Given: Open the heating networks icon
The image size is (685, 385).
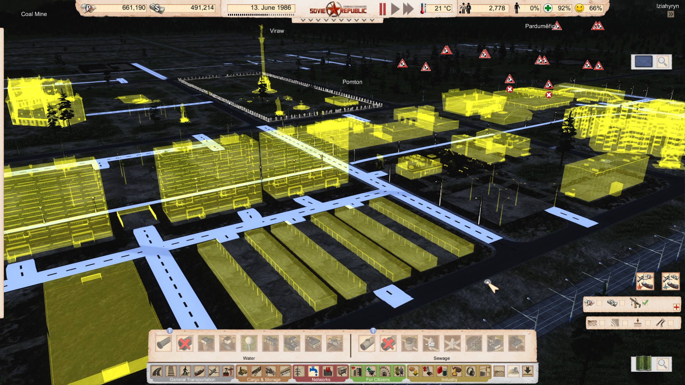Looking at the screenshot, I should [x=328, y=371].
